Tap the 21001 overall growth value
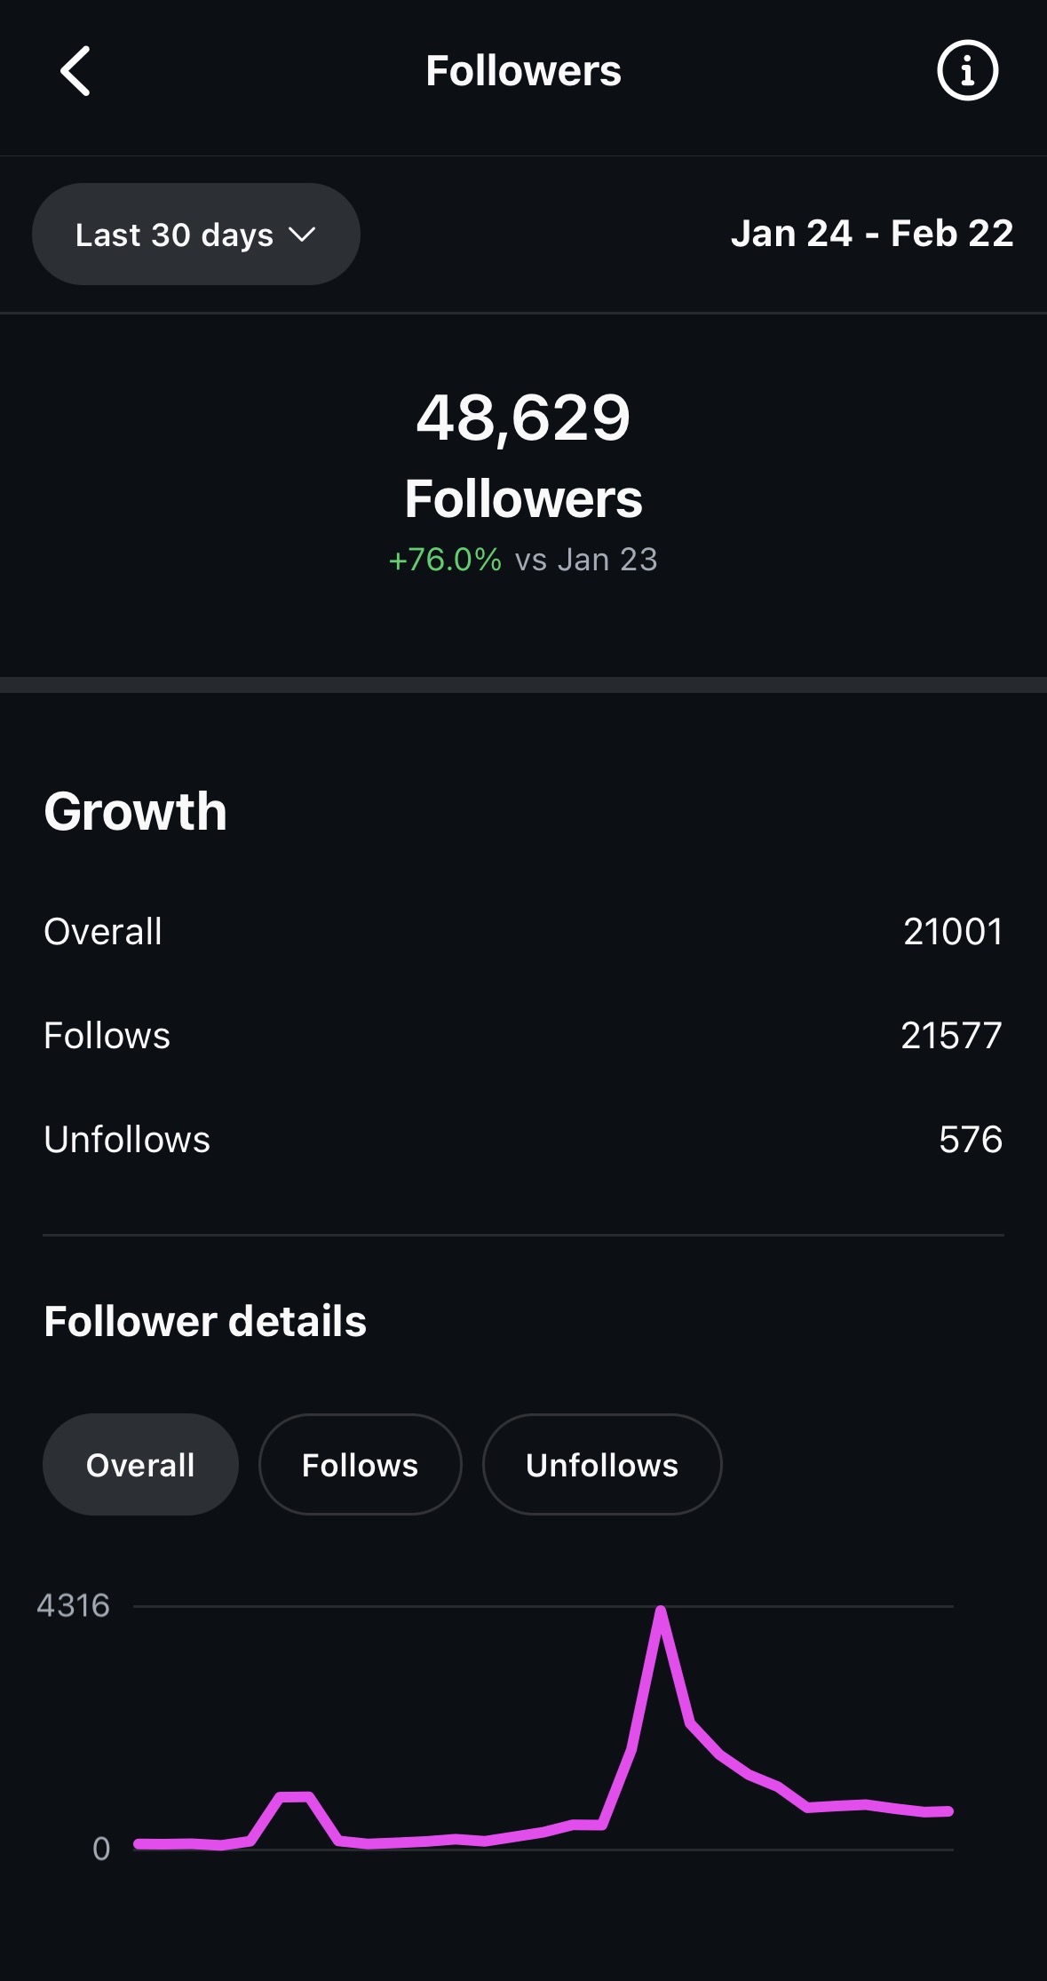This screenshot has width=1047, height=1981. pos(953,932)
